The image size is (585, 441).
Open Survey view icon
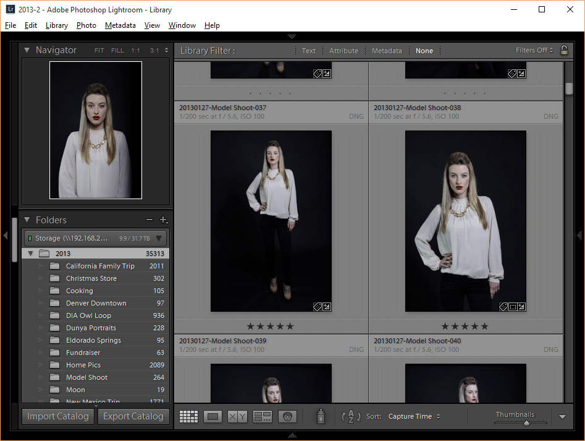(263, 416)
